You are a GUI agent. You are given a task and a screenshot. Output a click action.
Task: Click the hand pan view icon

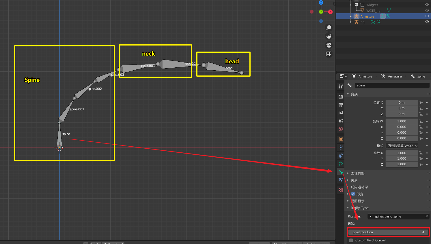point(329,36)
